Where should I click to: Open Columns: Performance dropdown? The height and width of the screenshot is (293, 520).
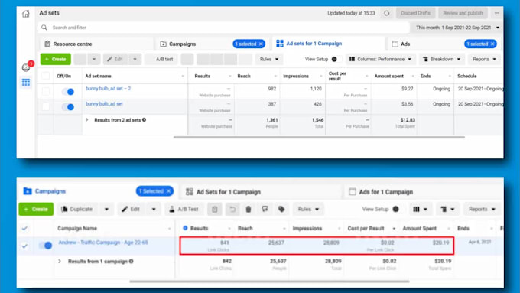point(380,59)
